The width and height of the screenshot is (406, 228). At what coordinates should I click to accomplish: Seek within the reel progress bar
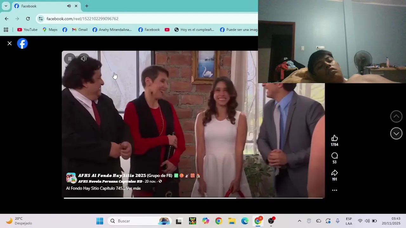pyautogui.click(x=193, y=198)
